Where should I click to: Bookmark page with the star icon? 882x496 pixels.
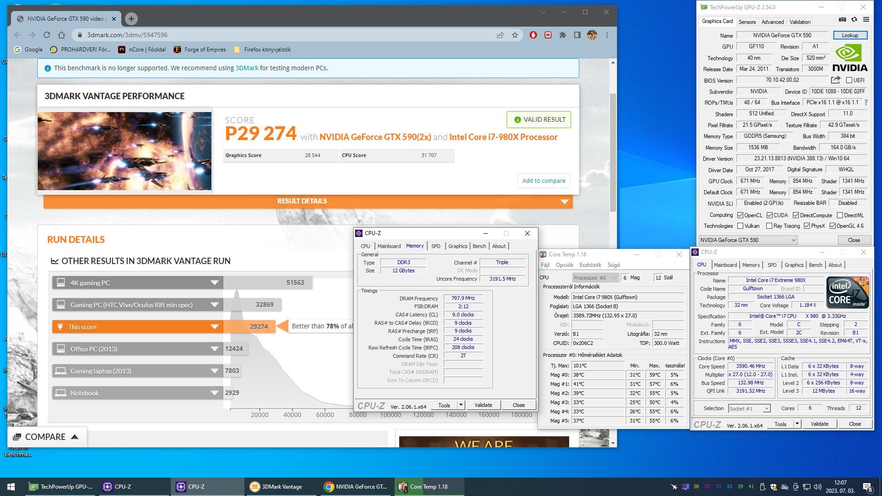[515, 35]
